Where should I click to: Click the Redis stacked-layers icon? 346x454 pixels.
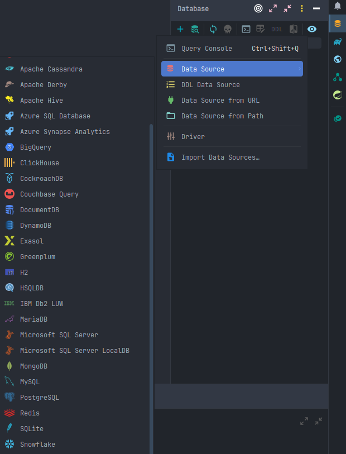9,413
